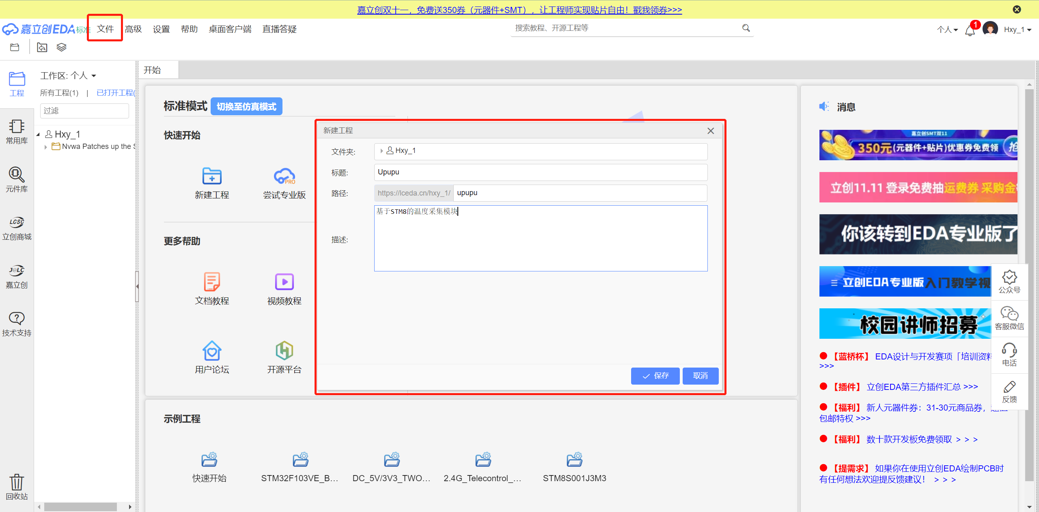Click the 取消 cancel button
The image size is (1039, 512).
700,376
